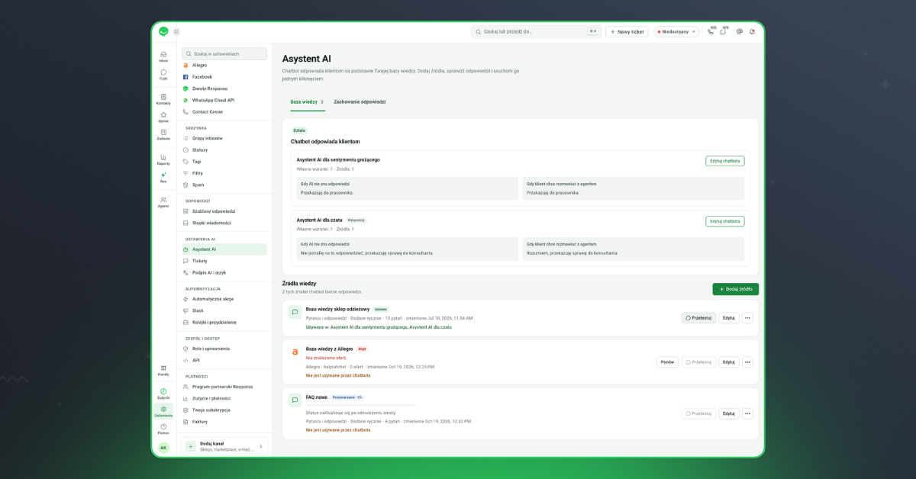The image size is (916, 479).
Task: Open Contact Center settings
Action: [224, 112]
